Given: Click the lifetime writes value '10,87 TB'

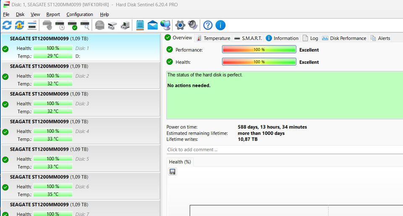Looking at the screenshot, I should [248, 139].
